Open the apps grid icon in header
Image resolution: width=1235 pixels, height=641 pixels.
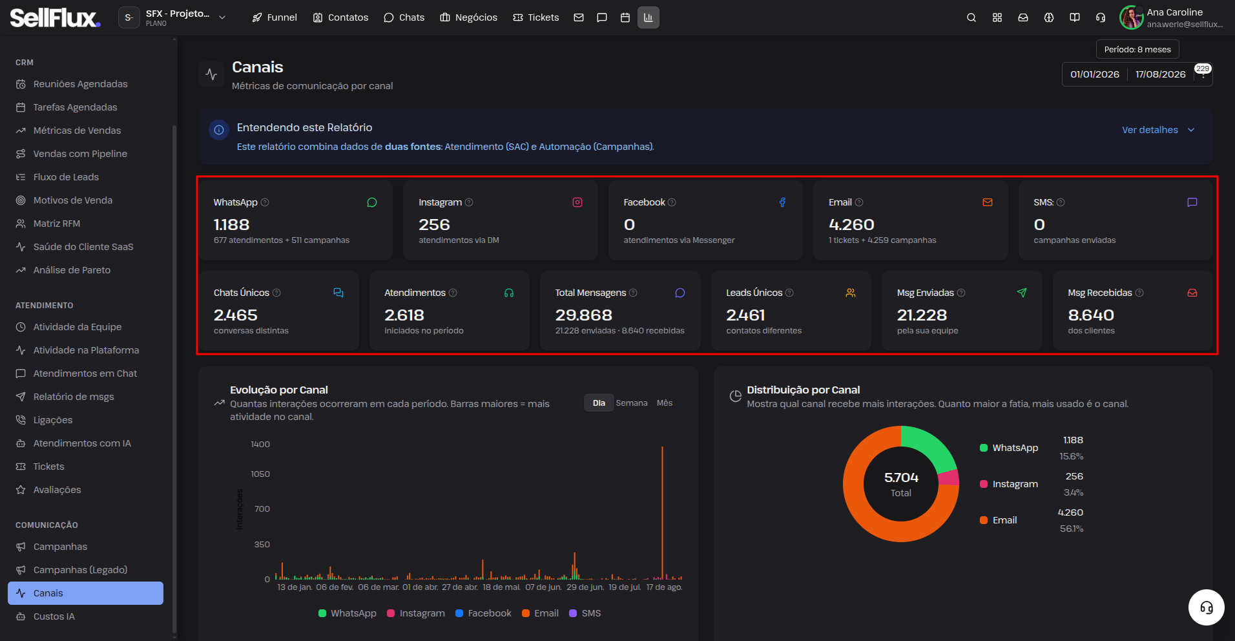(x=997, y=17)
